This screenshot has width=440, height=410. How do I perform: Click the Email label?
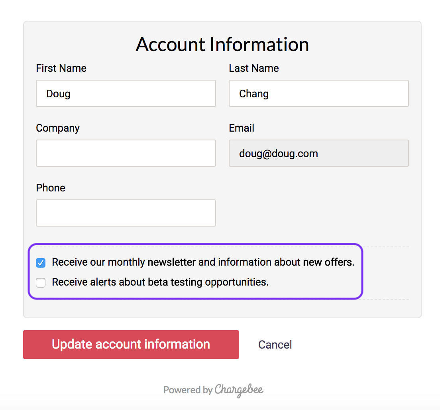pos(242,128)
